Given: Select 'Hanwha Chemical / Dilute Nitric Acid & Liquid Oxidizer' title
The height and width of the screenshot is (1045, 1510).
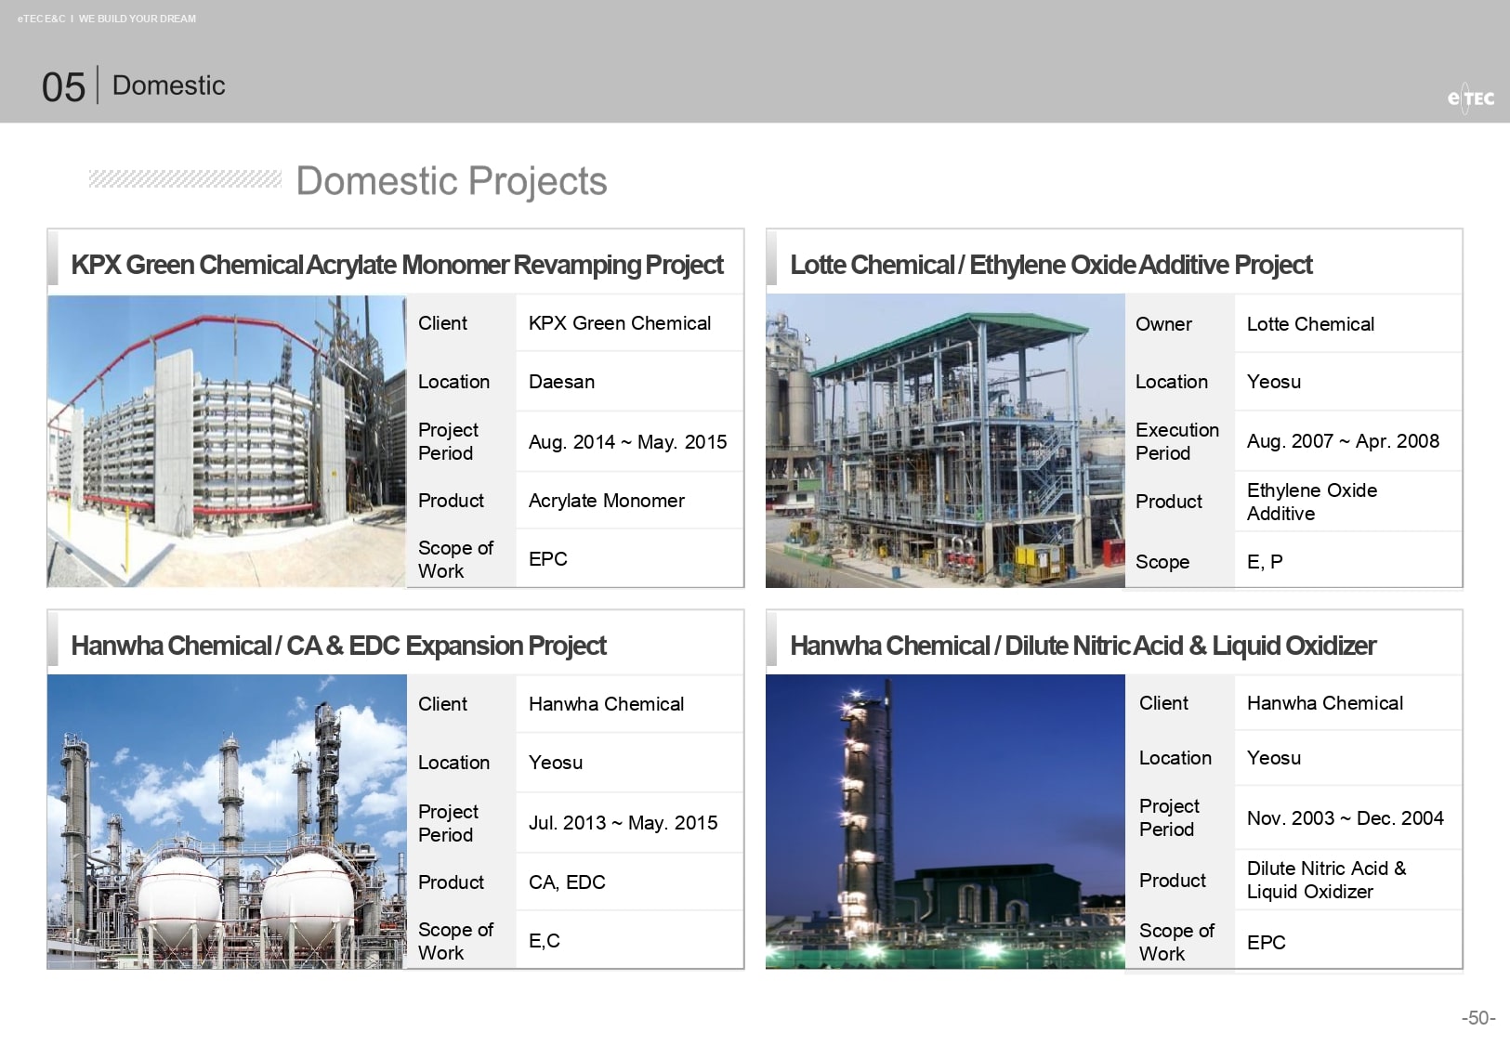Looking at the screenshot, I should (x=1083, y=646).
